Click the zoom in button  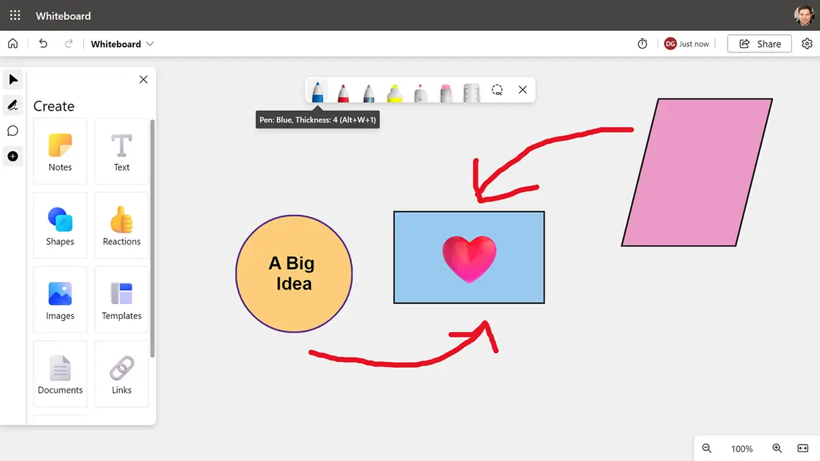777,448
